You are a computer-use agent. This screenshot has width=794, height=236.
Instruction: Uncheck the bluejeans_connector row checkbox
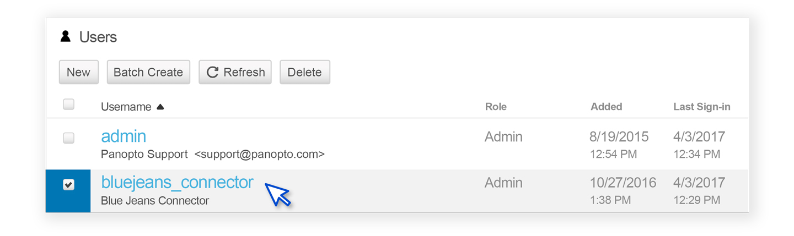68,185
